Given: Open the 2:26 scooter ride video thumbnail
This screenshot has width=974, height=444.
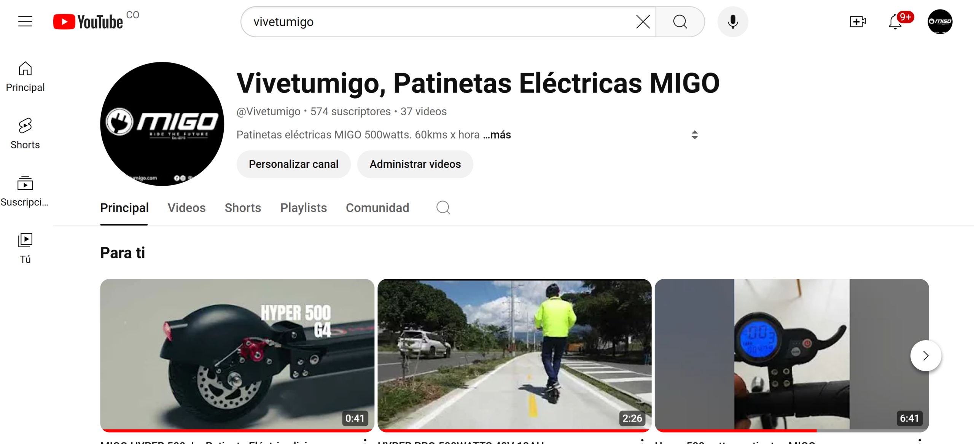Looking at the screenshot, I should pos(514,355).
